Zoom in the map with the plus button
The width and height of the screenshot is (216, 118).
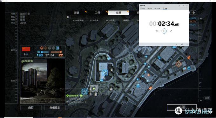[x=201, y=19]
